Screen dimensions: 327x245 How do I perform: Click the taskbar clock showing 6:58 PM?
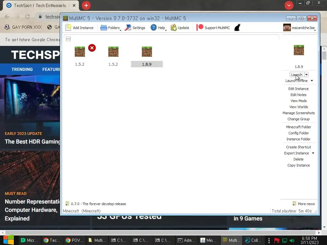point(309,240)
